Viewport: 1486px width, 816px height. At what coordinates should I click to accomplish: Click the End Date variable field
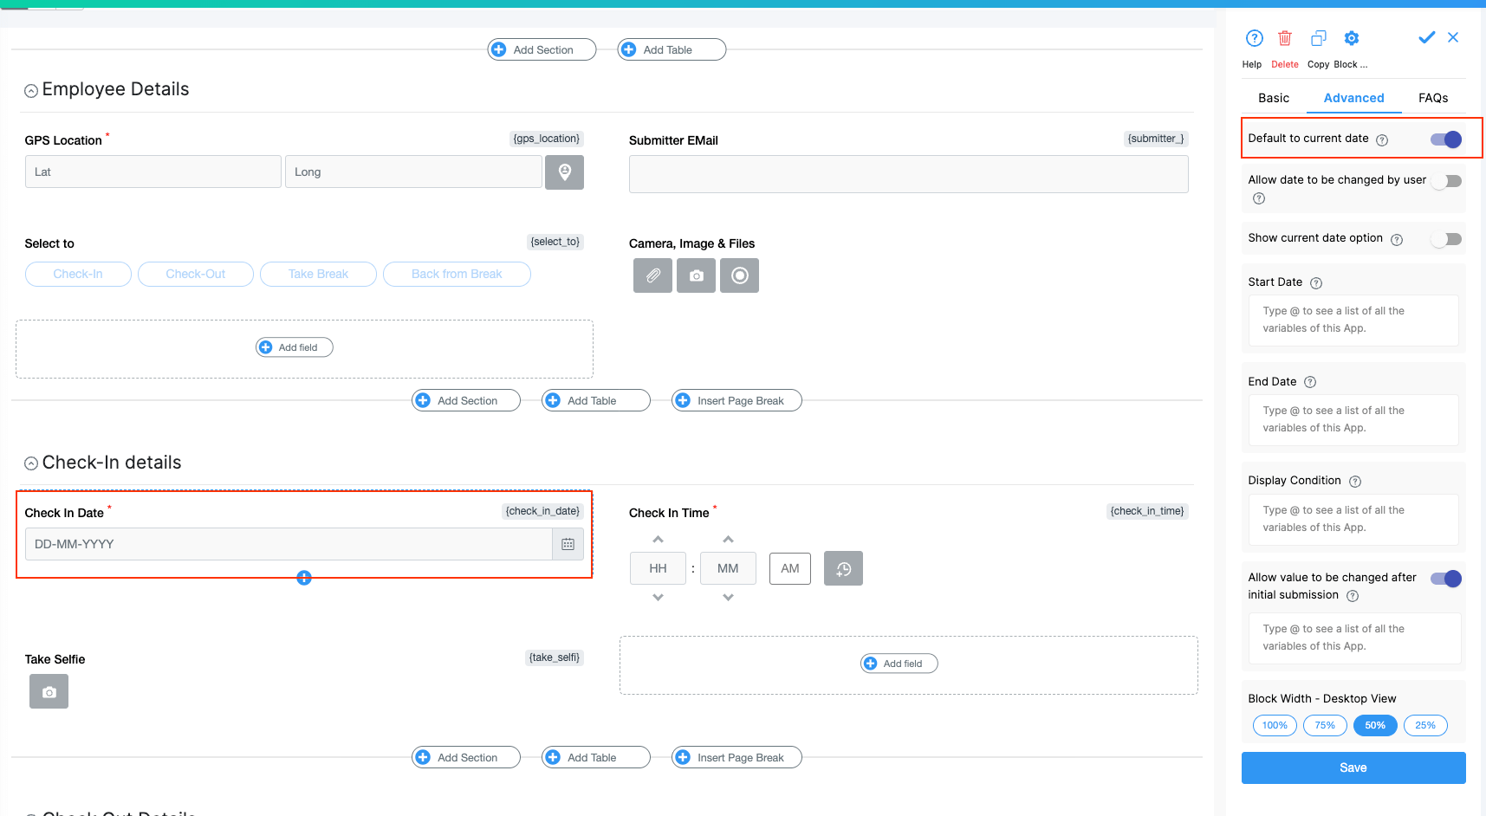[x=1353, y=420]
